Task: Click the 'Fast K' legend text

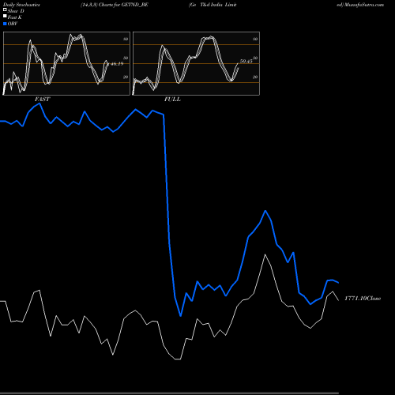Action: (x=15, y=17)
